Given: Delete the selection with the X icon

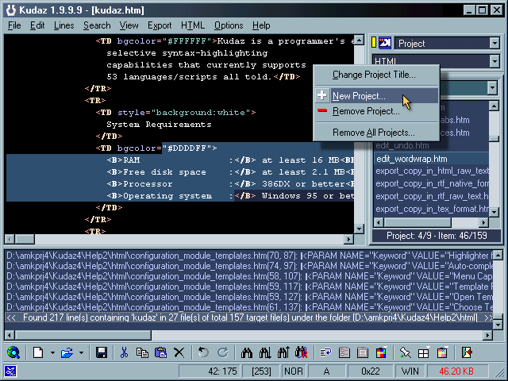Looking at the screenshot, I should tap(179, 352).
